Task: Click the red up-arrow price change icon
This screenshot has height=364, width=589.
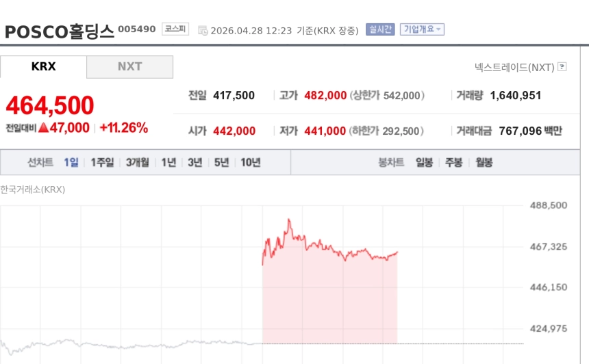Action: [x=43, y=128]
